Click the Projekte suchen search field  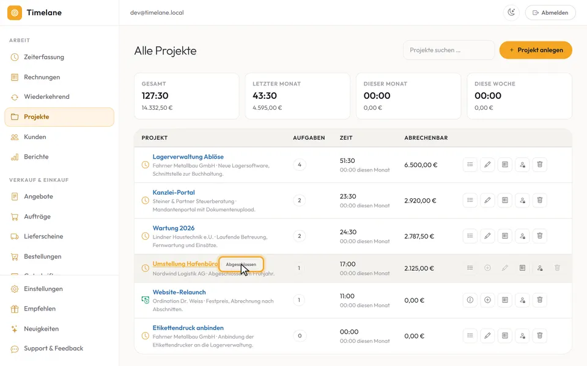[x=448, y=50]
